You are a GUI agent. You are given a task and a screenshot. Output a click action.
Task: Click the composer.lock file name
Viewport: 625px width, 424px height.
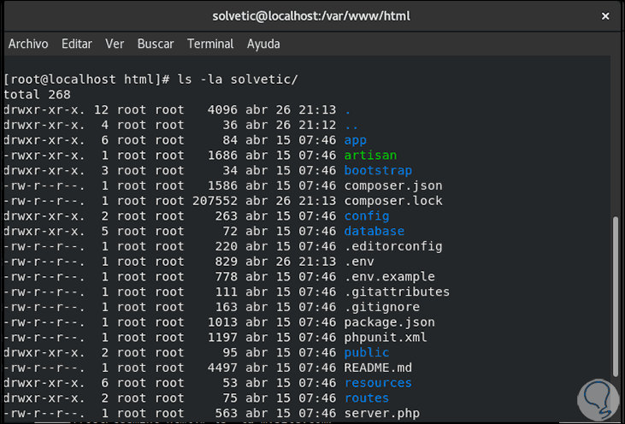click(392, 201)
